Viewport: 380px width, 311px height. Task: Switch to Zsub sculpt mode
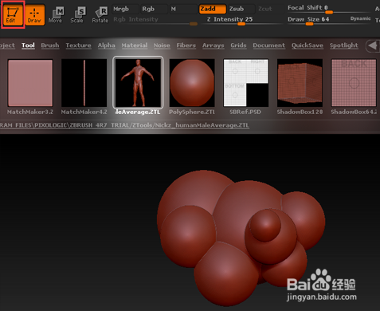[x=241, y=9]
